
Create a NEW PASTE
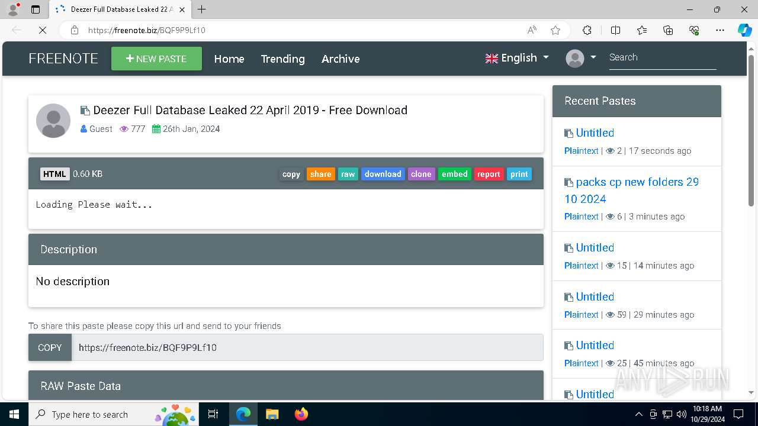pos(156,59)
